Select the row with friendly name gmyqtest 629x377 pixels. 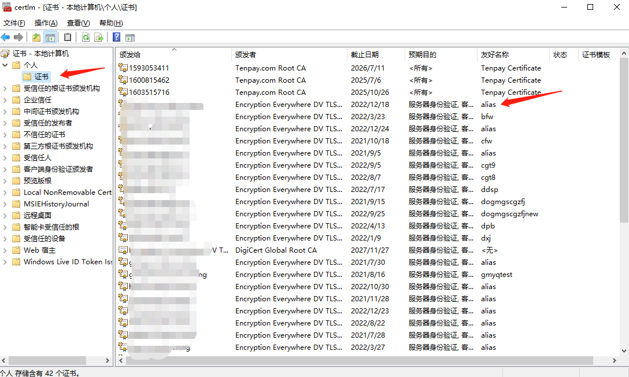point(369,274)
